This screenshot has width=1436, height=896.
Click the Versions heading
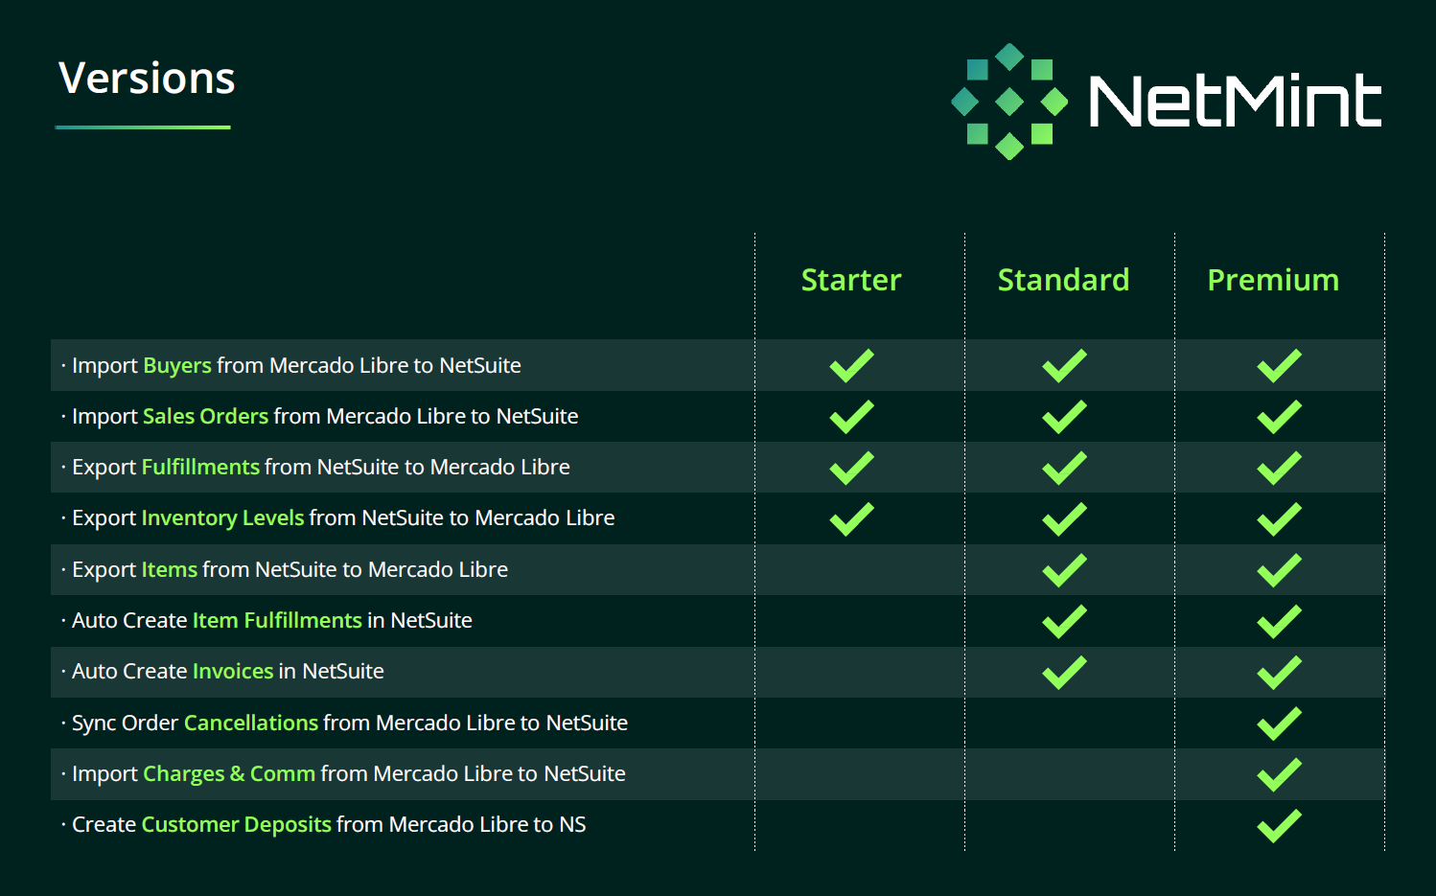point(147,78)
